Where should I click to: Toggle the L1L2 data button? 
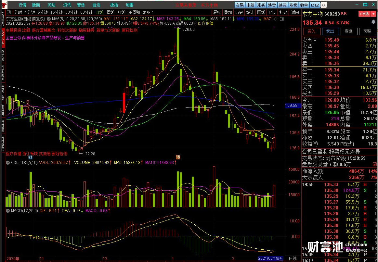(315, 5)
